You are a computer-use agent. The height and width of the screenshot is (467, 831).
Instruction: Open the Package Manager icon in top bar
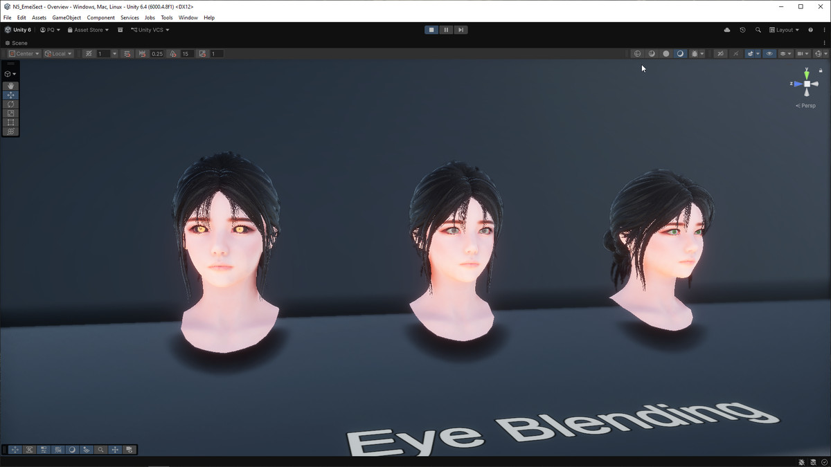pyautogui.click(x=120, y=30)
